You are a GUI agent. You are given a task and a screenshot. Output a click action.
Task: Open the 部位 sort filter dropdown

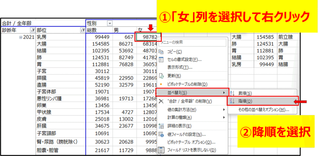pos(83,30)
